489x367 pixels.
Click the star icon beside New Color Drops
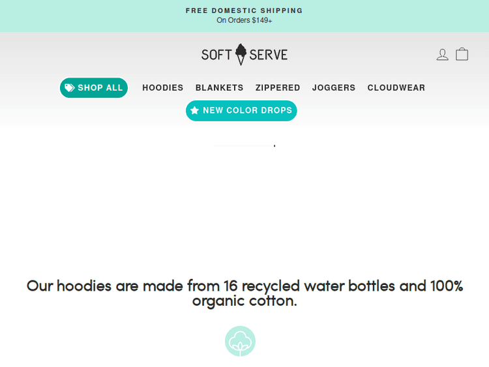point(194,111)
